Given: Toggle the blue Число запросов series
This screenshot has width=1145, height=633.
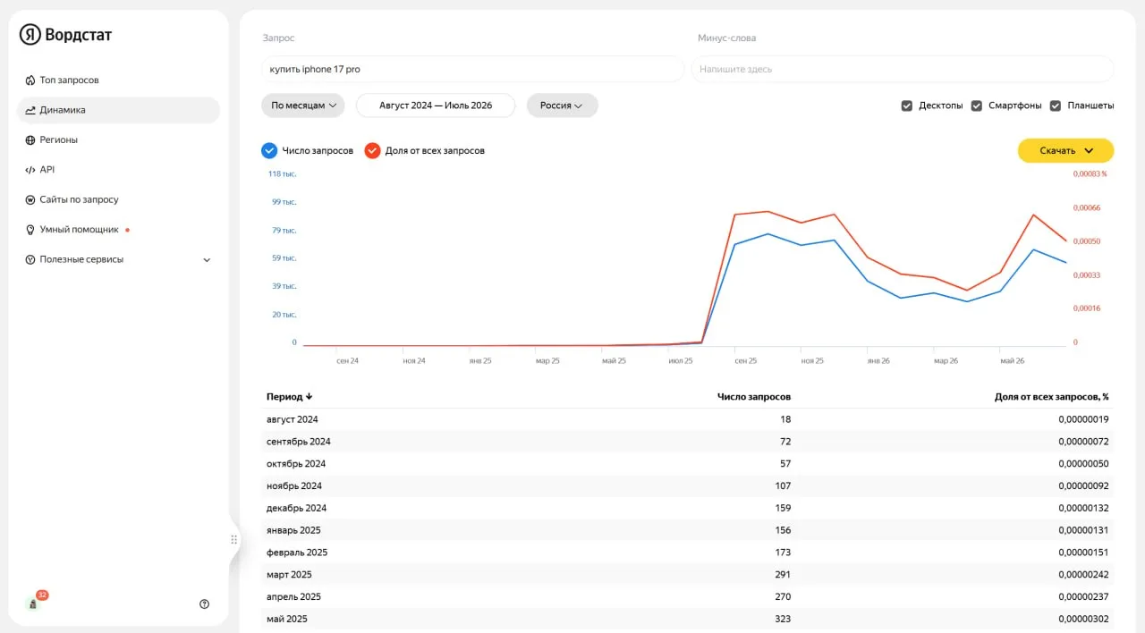Looking at the screenshot, I should click(269, 150).
